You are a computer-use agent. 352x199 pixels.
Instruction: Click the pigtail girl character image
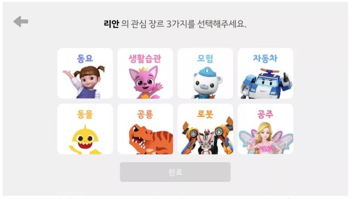tap(84, 82)
